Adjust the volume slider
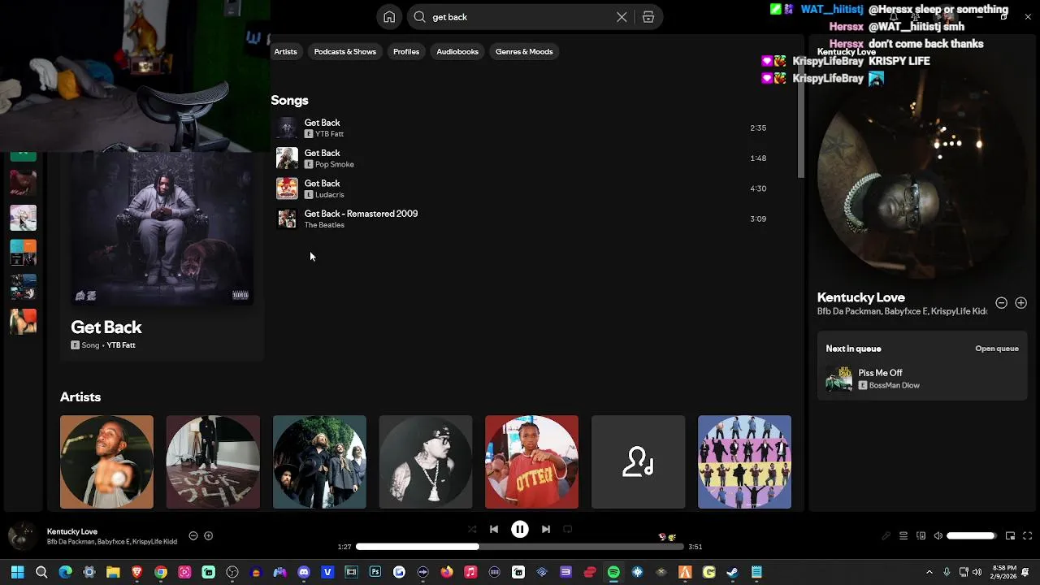The image size is (1040, 585). tap(971, 536)
